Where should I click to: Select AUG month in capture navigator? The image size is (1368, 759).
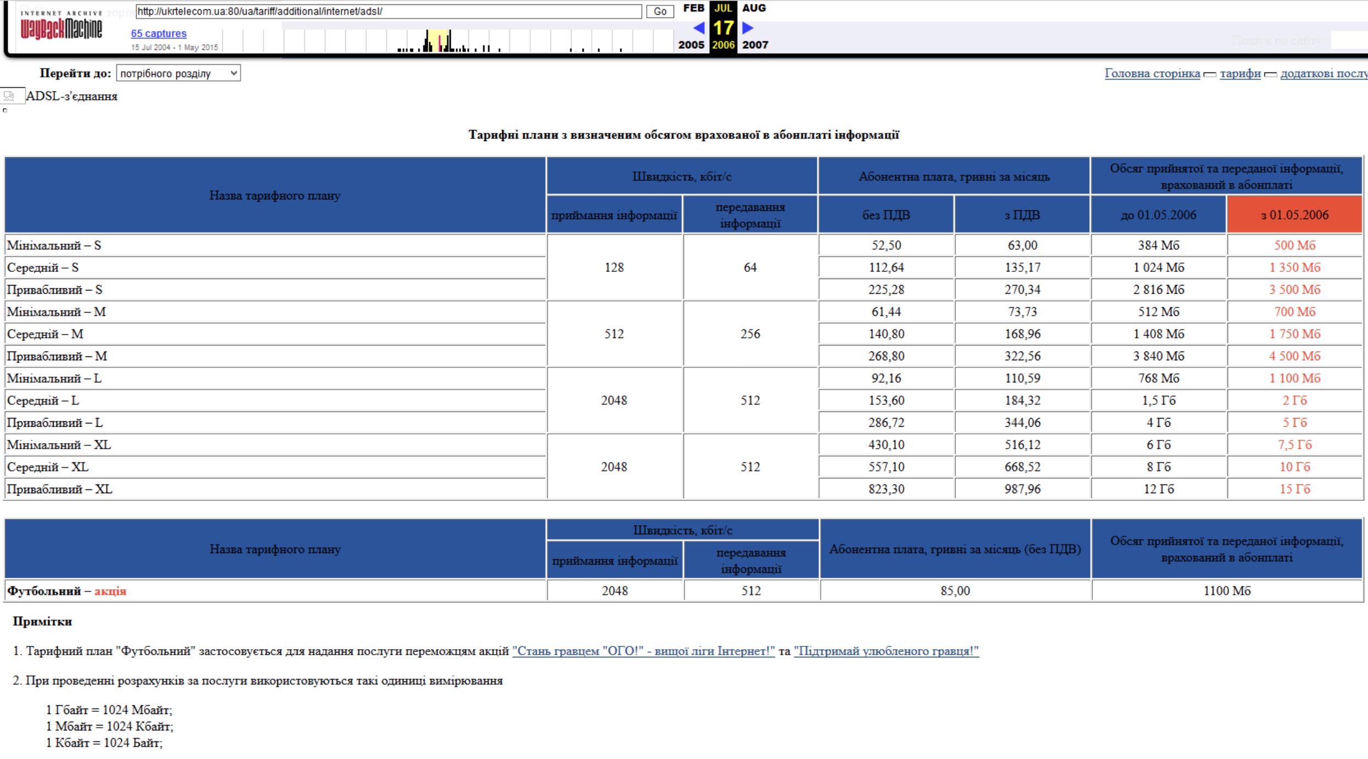[754, 8]
